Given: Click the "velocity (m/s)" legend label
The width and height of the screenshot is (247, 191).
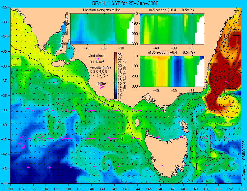Looking at the screenshot, I should (x=100, y=68).
